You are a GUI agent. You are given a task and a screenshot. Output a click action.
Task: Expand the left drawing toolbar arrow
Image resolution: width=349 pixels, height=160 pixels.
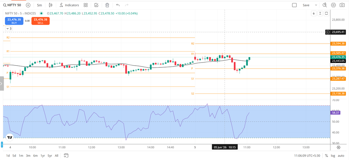(1, 83)
